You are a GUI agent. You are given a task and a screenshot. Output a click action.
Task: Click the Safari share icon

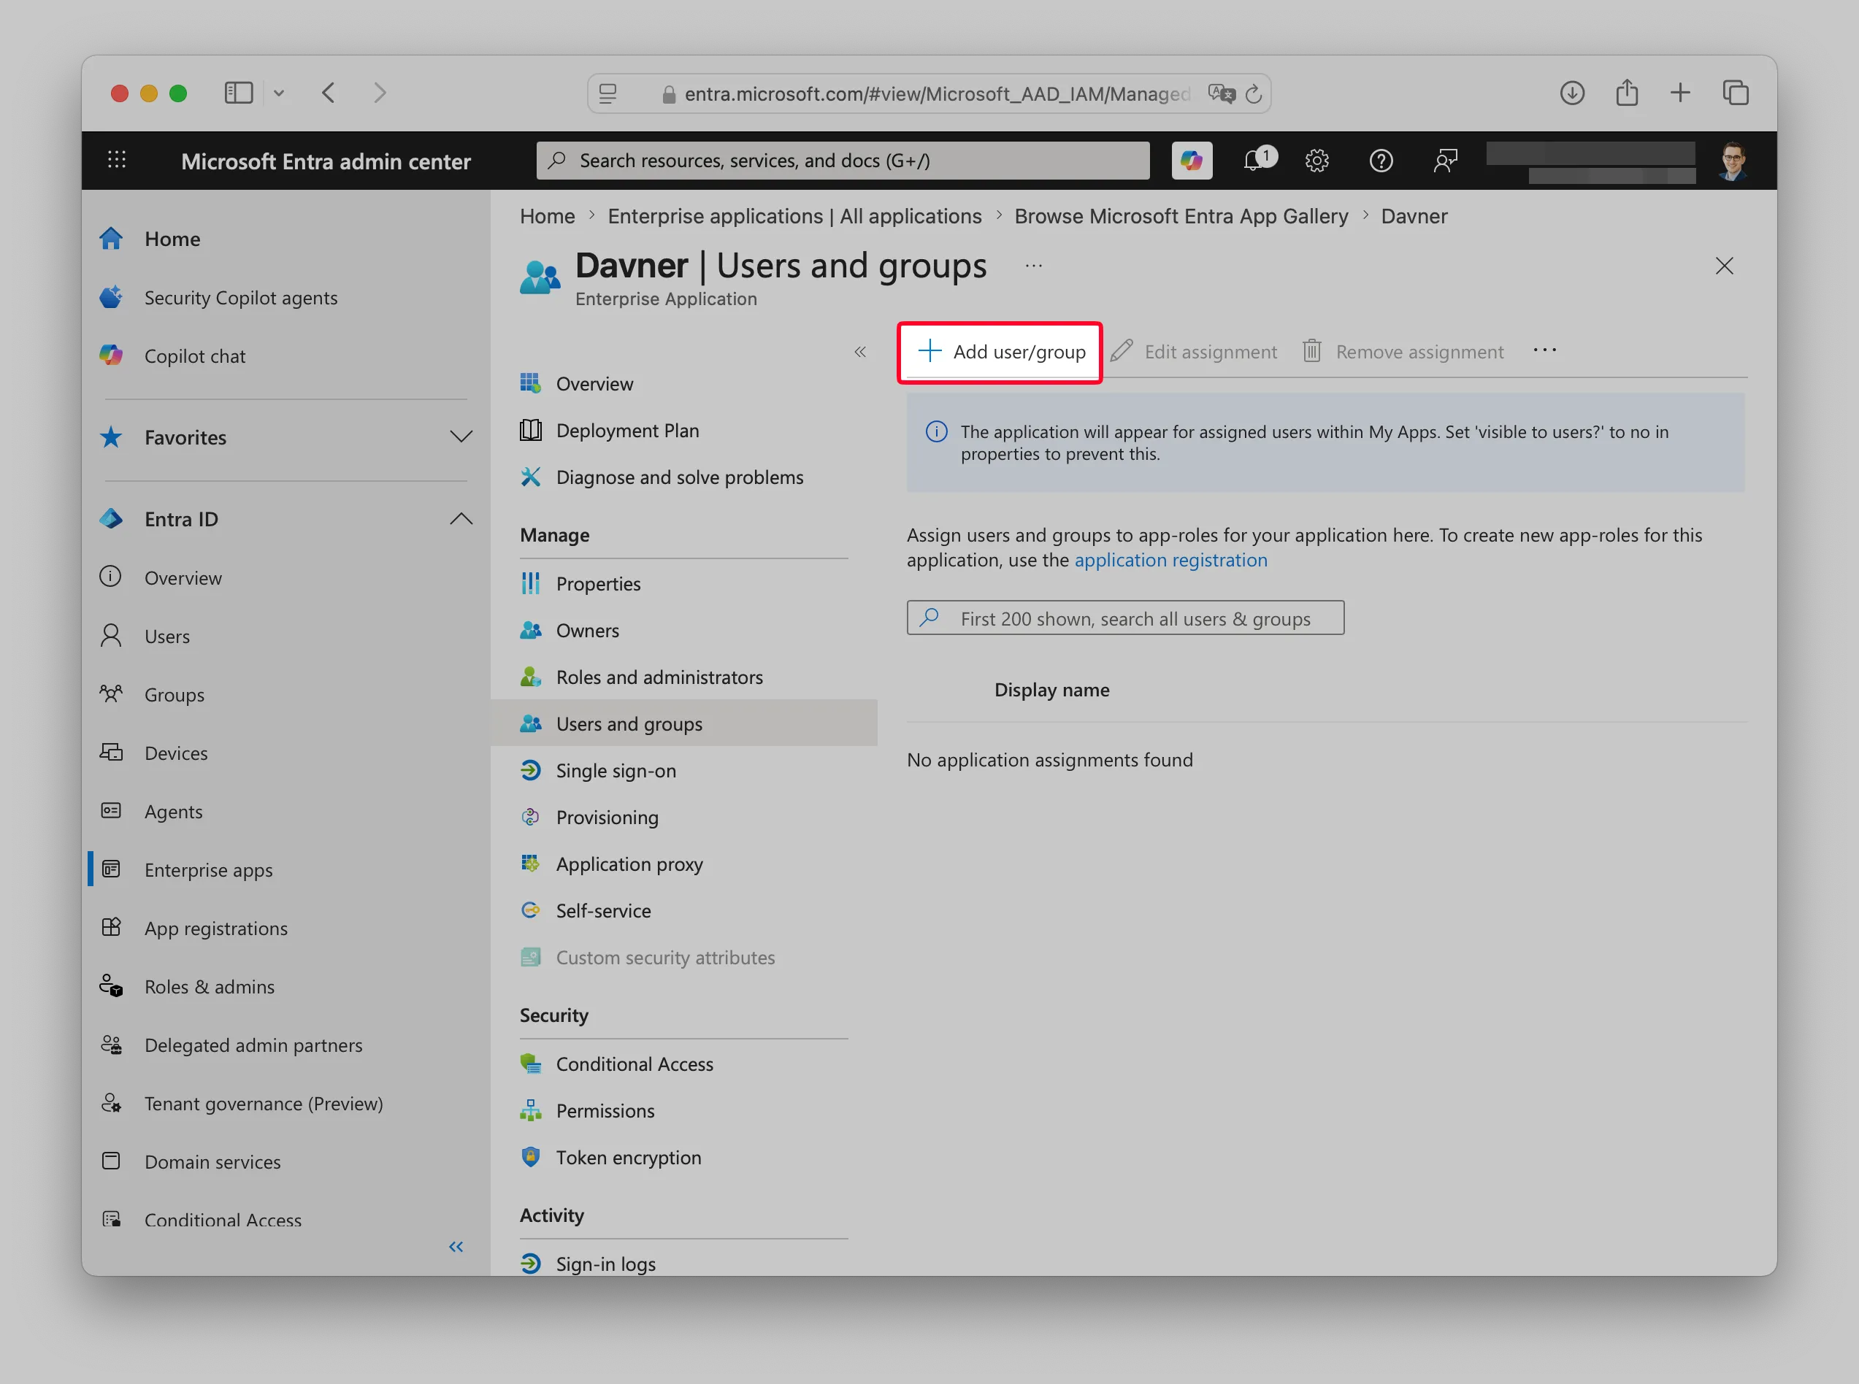1626,92
